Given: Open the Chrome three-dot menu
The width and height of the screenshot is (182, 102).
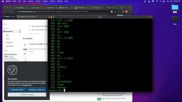Looking at the screenshot, I should tap(130, 12).
